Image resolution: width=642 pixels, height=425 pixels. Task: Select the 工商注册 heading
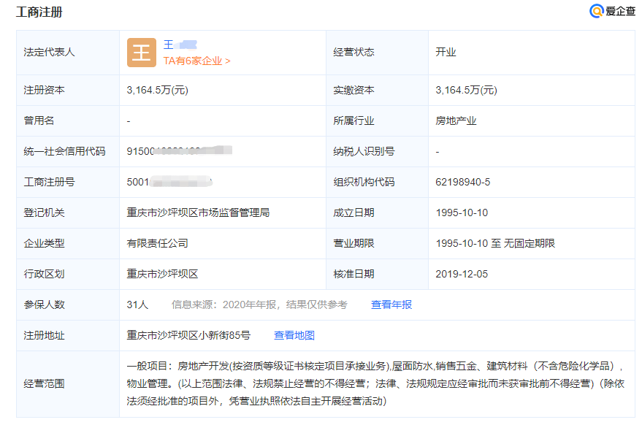[39, 12]
